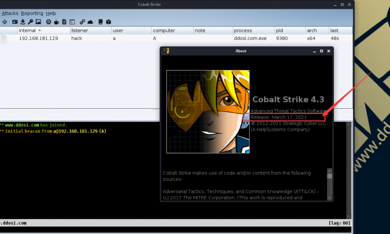Maximize the About dialog
The width and height of the screenshot is (390, 234).
coord(321,51)
